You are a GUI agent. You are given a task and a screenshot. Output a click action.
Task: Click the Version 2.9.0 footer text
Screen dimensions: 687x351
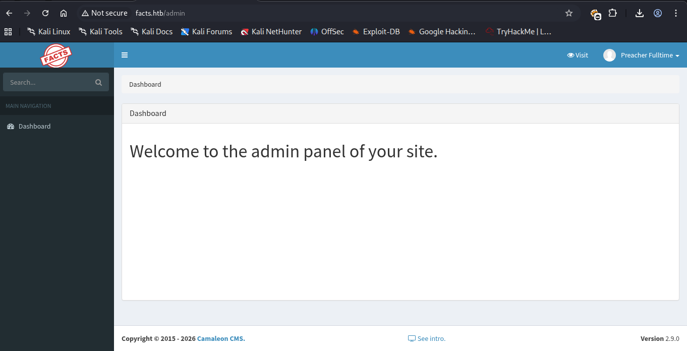660,339
